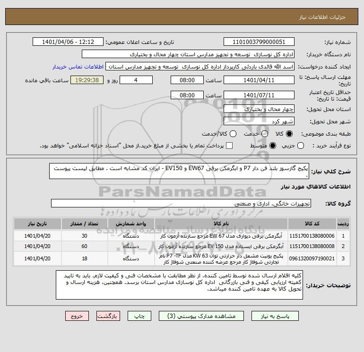Click the بازگشت back button
364x352 pixels.
point(108,316)
